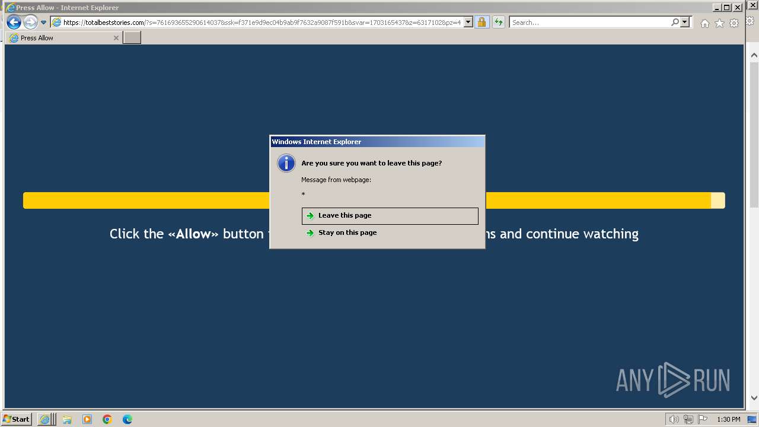Screen dimensions: 759x427
Task: Open a new blank tab
Action: pyautogui.click(x=132, y=38)
